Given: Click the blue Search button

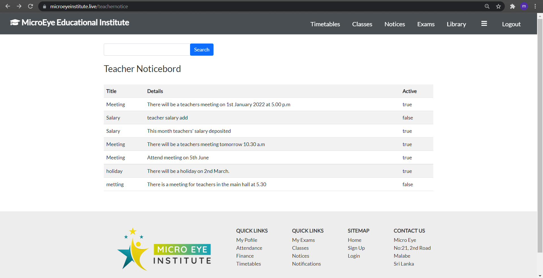Looking at the screenshot, I should pyautogui.click(x=202, y=50).
